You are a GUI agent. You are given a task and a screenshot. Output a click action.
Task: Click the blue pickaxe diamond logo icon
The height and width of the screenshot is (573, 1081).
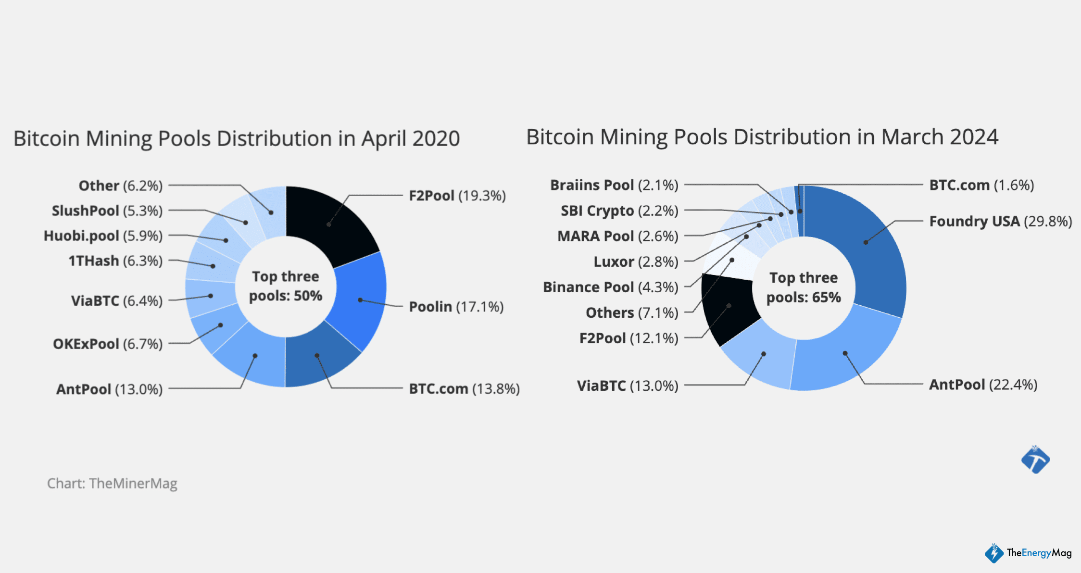(1035, 460)
